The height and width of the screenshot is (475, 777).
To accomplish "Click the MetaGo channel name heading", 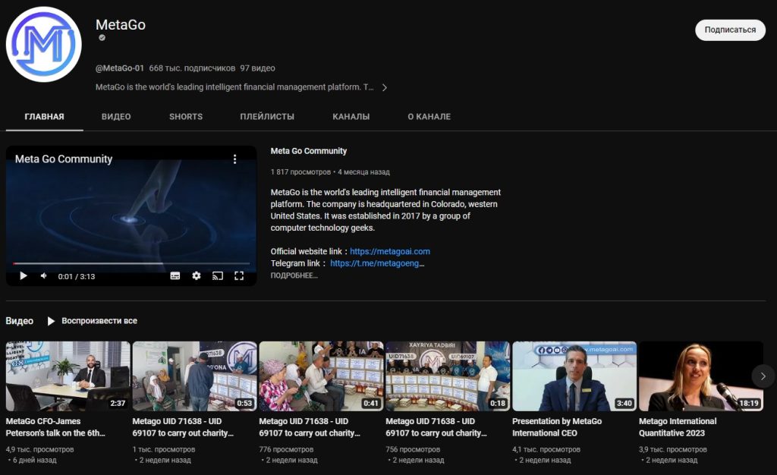I will [121, 25].
